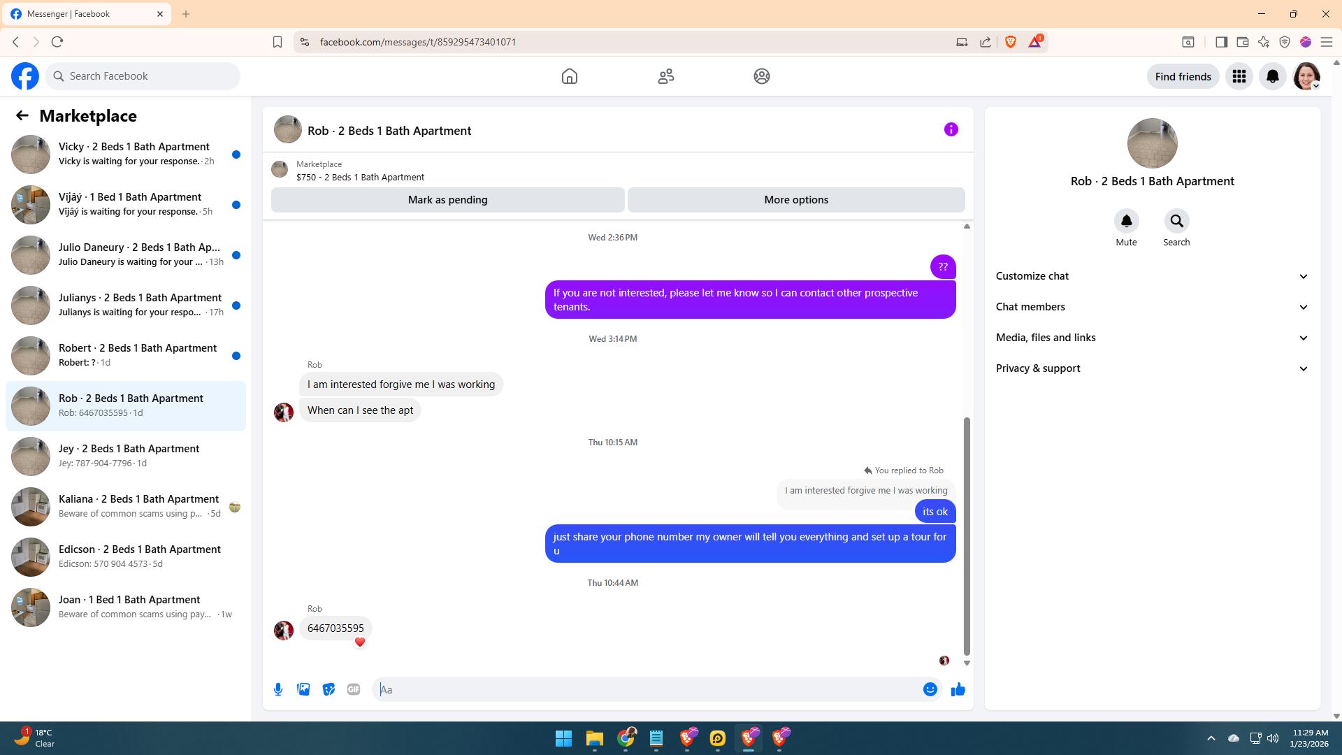Expand the Customize chat section

pos(1152,276)
